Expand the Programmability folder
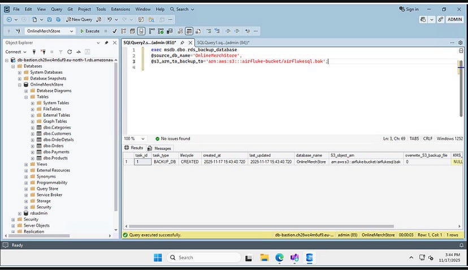468x270 pixels. [x=26, y=183]
